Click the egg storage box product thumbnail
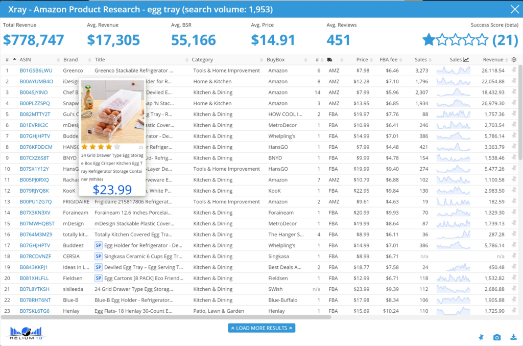The width and height of the screenshot is (523, 346). [112, 111]
